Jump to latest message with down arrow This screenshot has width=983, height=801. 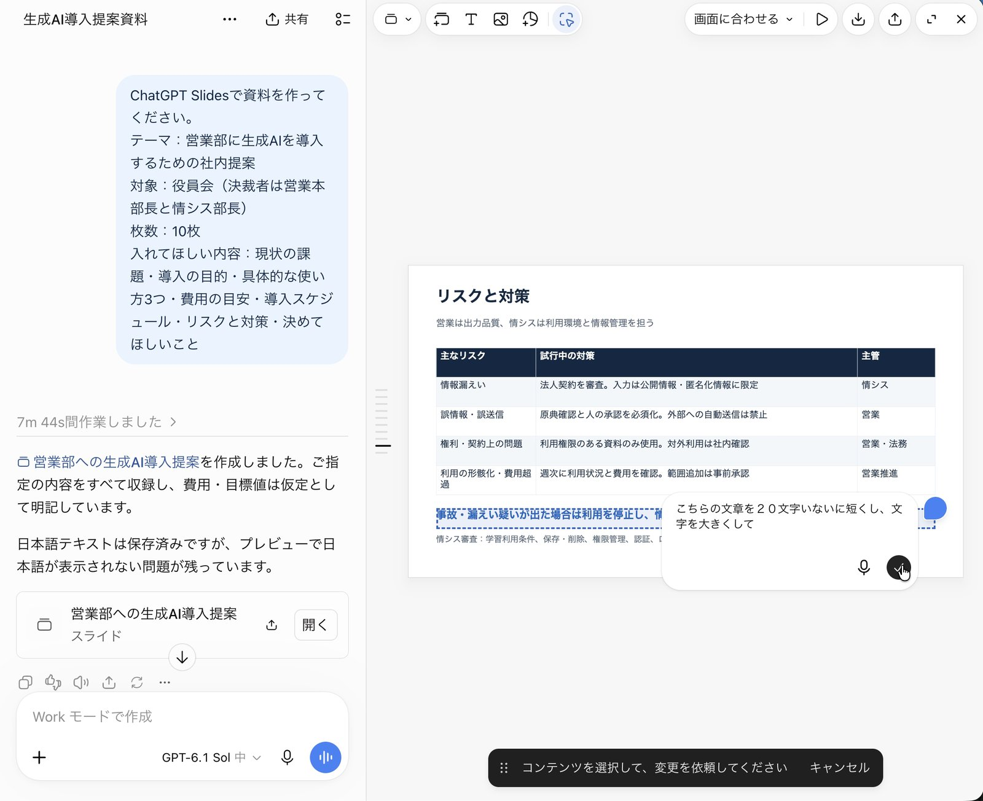[182, 657]
